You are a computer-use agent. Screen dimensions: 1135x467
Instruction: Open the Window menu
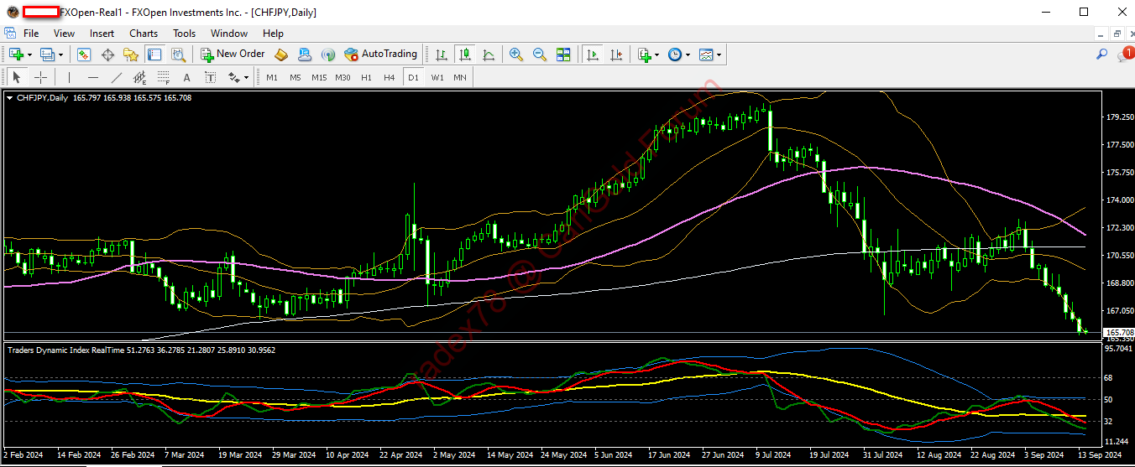pos(229,34)
